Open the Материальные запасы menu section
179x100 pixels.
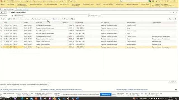[51, 4]
